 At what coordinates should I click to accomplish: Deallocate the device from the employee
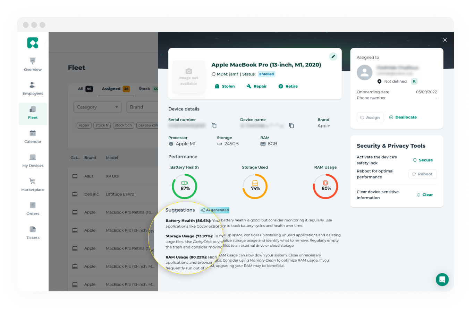coord(403,117)
